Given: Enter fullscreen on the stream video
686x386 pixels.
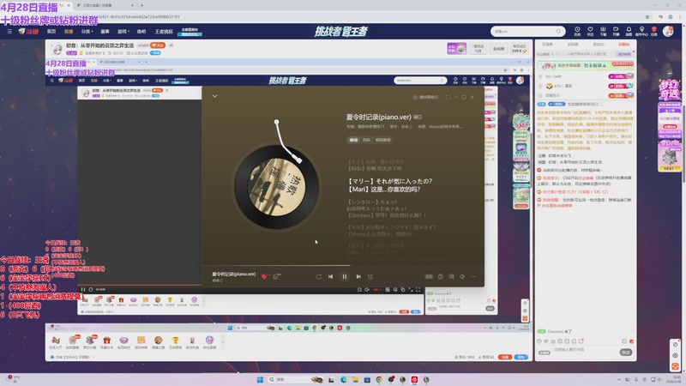Looking at the screenshot, I should [418, 289].
